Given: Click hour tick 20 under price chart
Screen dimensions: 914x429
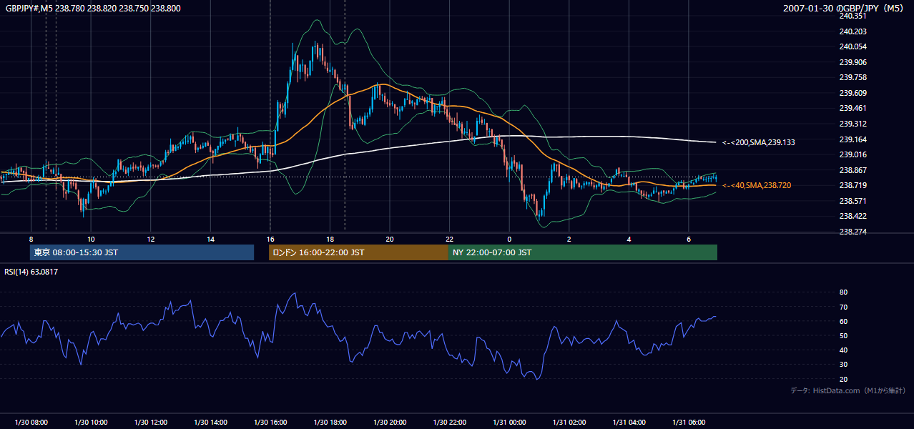Looking at the screenshot, I should coord(390,239).
